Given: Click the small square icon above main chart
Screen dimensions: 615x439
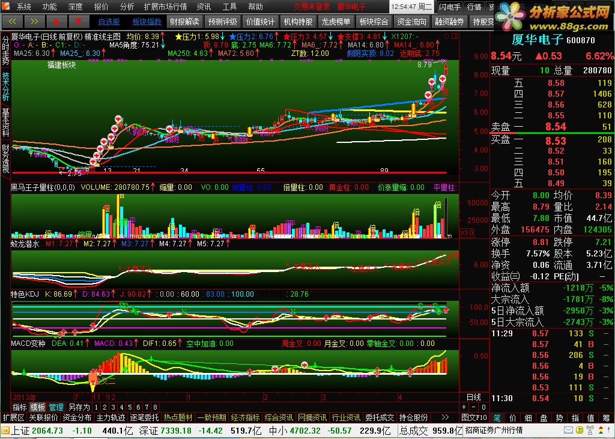Looking at the screenshot, I should pyautogui.click(x=455, y=36).
